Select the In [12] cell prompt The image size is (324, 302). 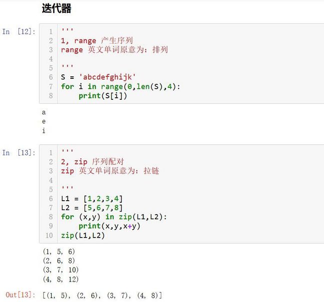(19, 31)
